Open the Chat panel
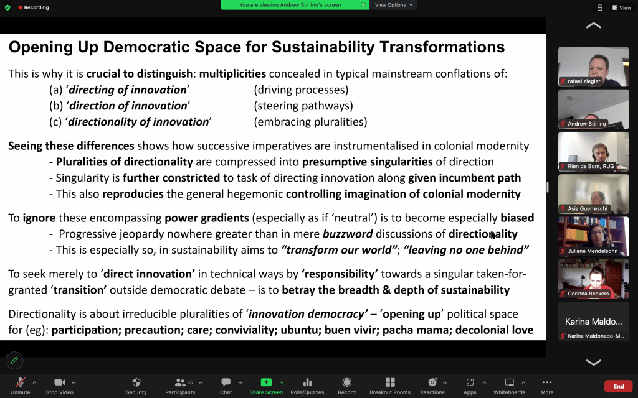Image resolution: width=638 pixels, height=398 pixels. click(226, 386)
